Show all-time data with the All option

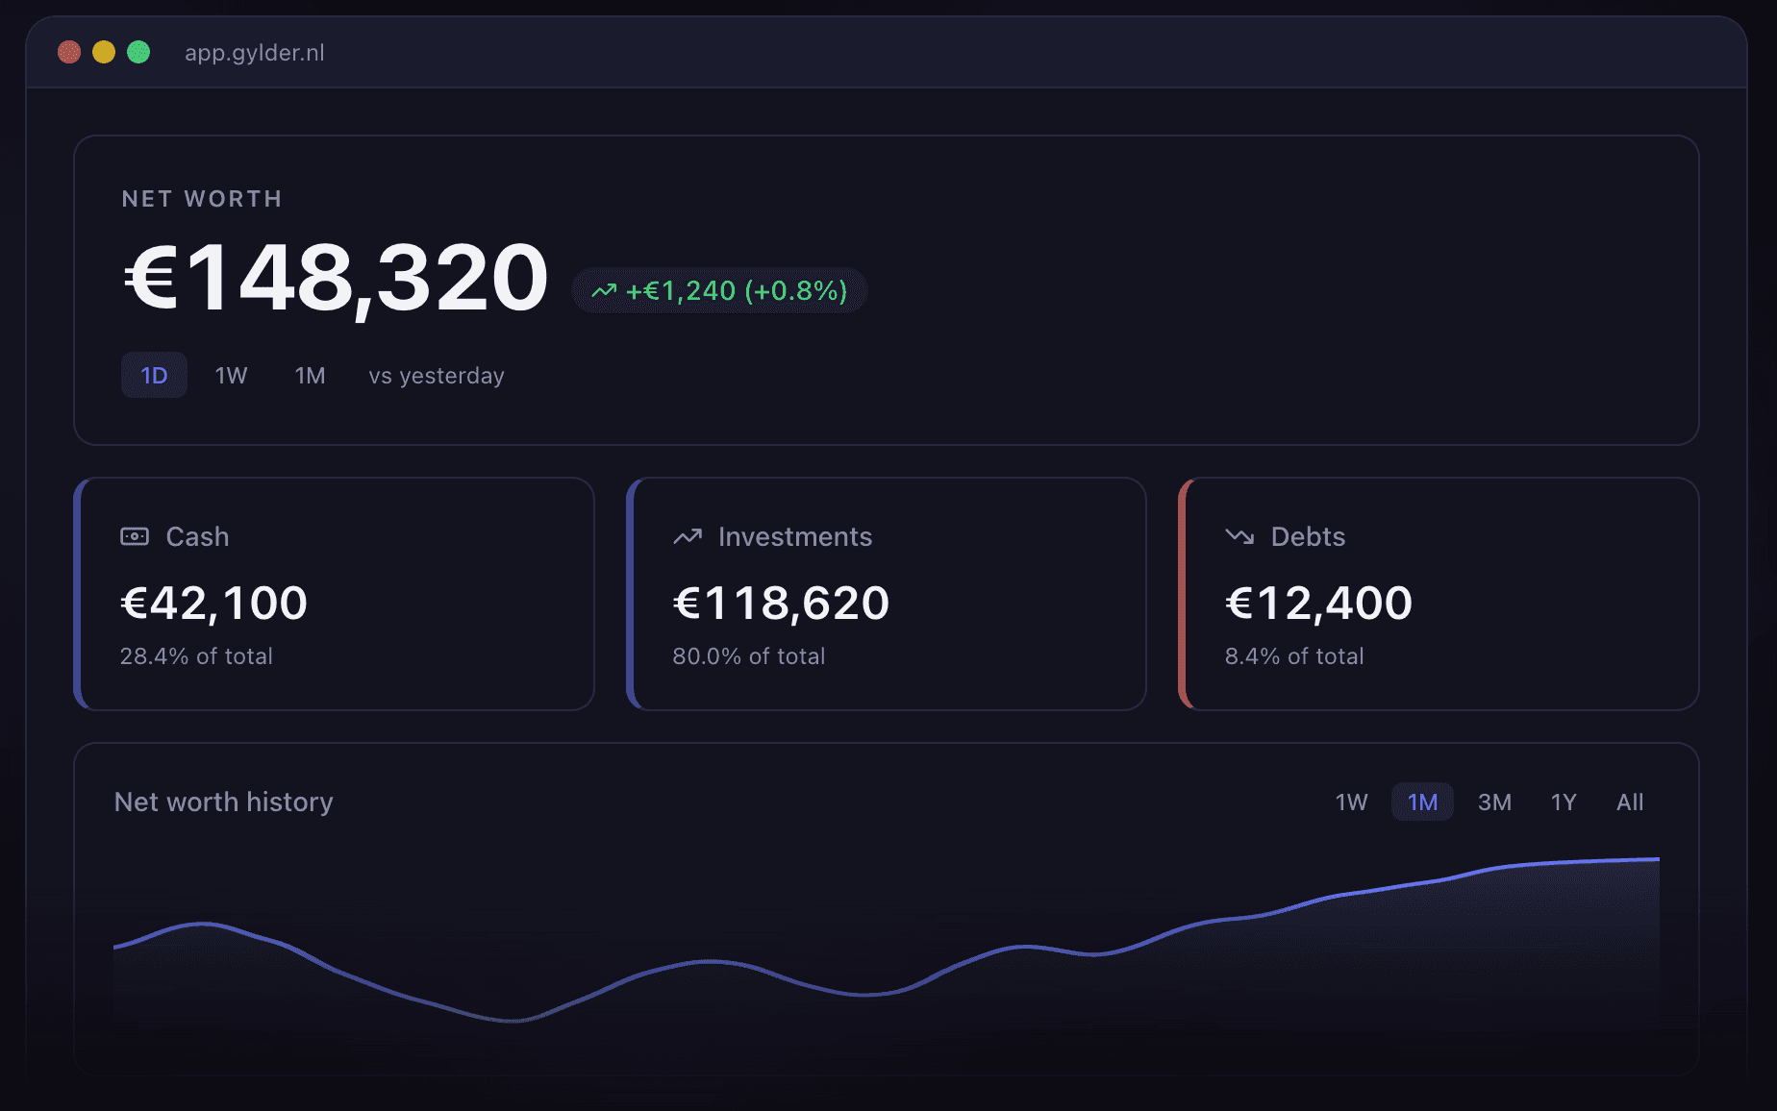tap(1630, 801)
